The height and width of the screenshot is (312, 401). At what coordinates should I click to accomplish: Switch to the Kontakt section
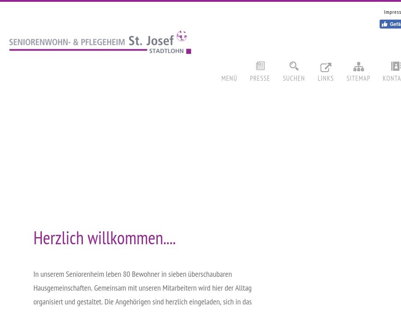click(392, 78)
